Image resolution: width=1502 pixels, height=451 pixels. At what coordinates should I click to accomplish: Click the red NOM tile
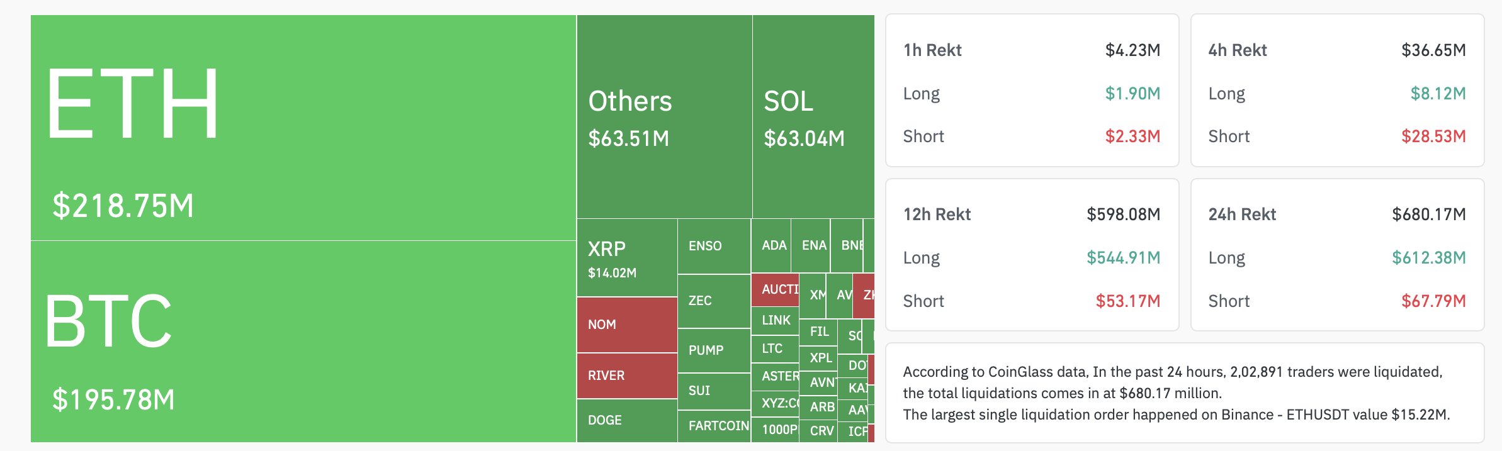(627, 325)
